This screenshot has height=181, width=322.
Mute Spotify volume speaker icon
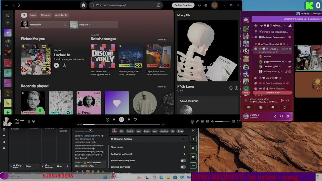(212, 121)
